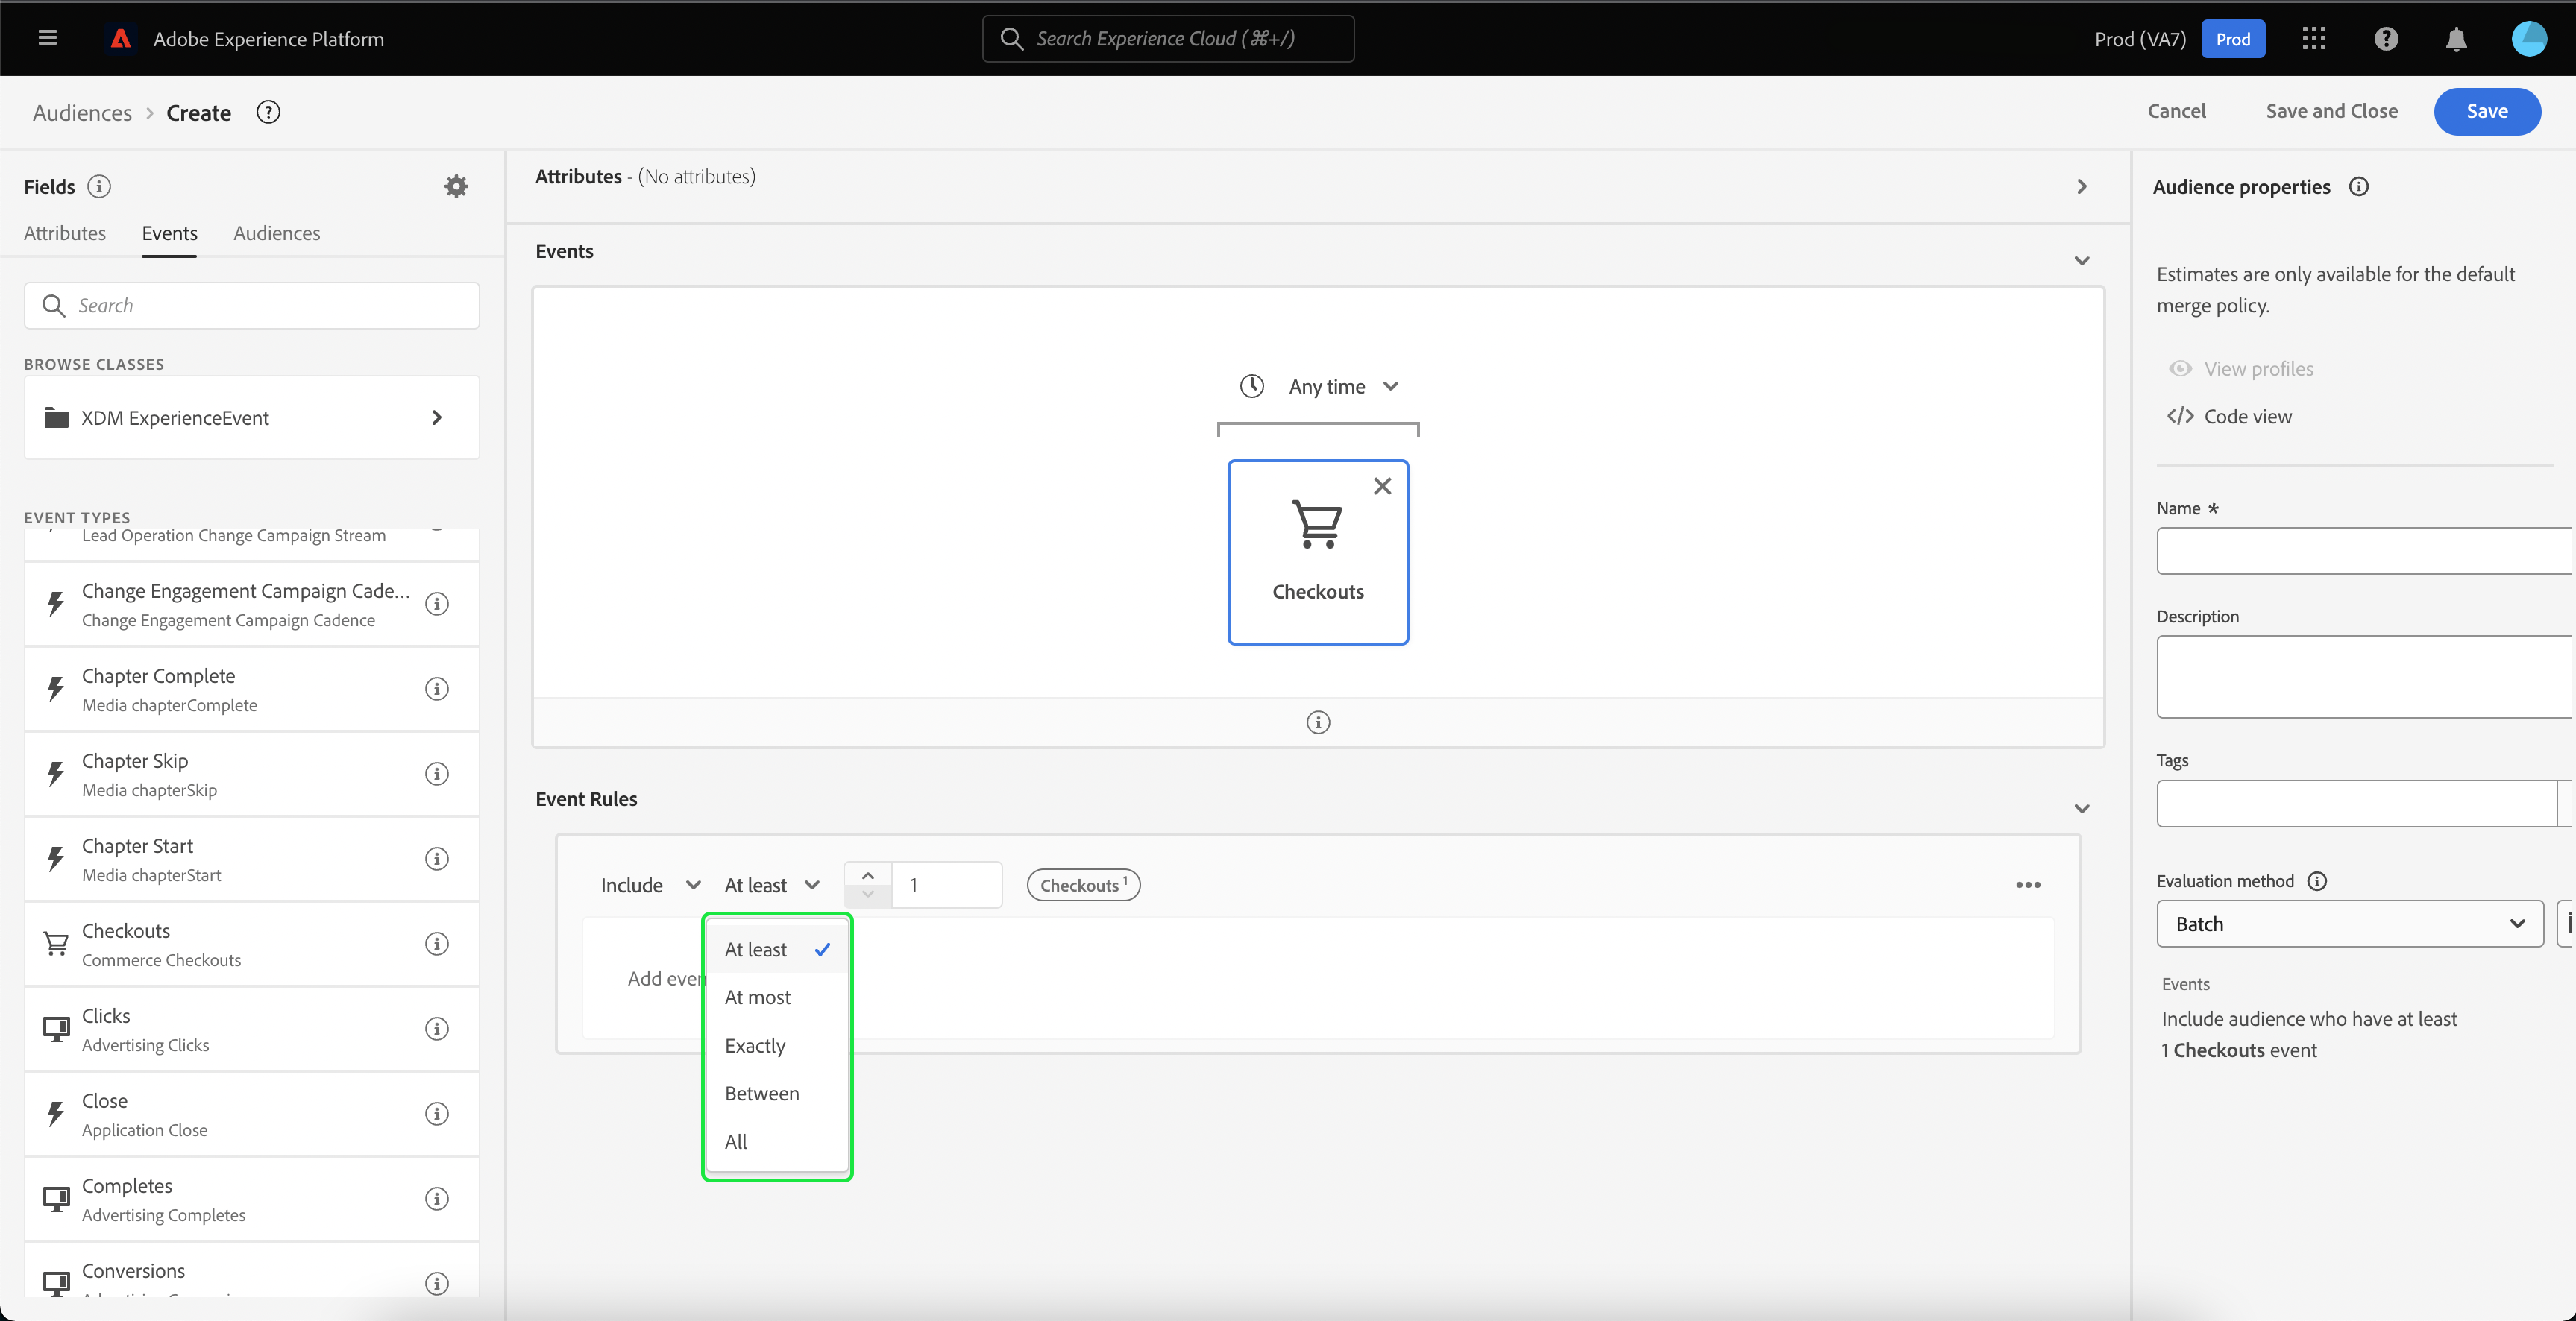Click the notifications bell icon
Viewport: 2576px width, 1321px height.
[2456, 39]
